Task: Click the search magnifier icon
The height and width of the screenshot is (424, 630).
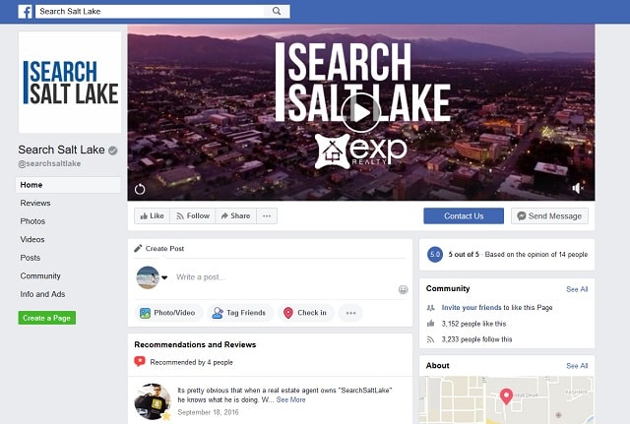Action: tap(277, 11)
